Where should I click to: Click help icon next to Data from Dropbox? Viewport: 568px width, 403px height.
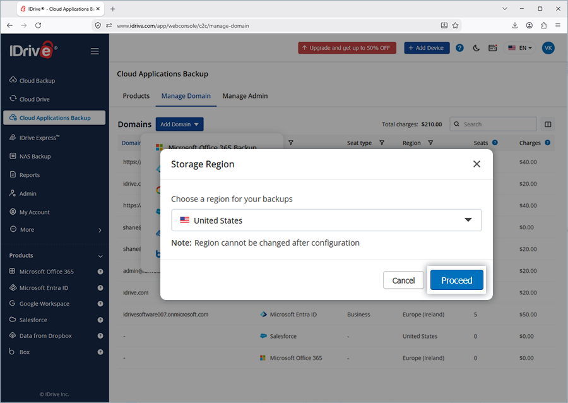point(100,335)
